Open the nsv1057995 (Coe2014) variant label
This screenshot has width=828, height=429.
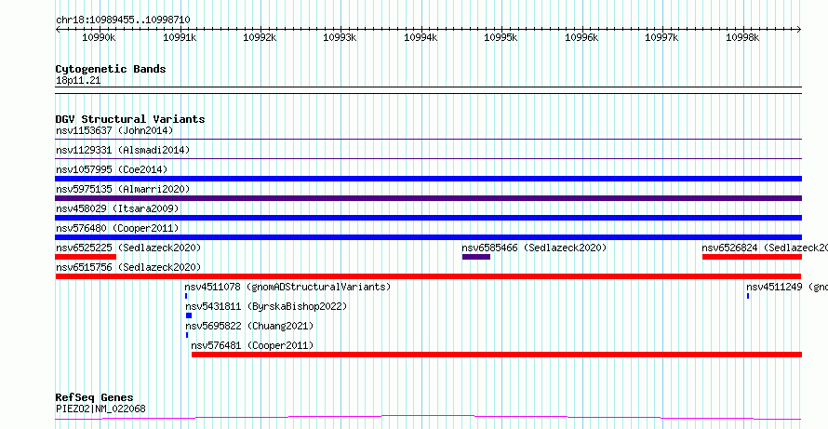[112, 169]
